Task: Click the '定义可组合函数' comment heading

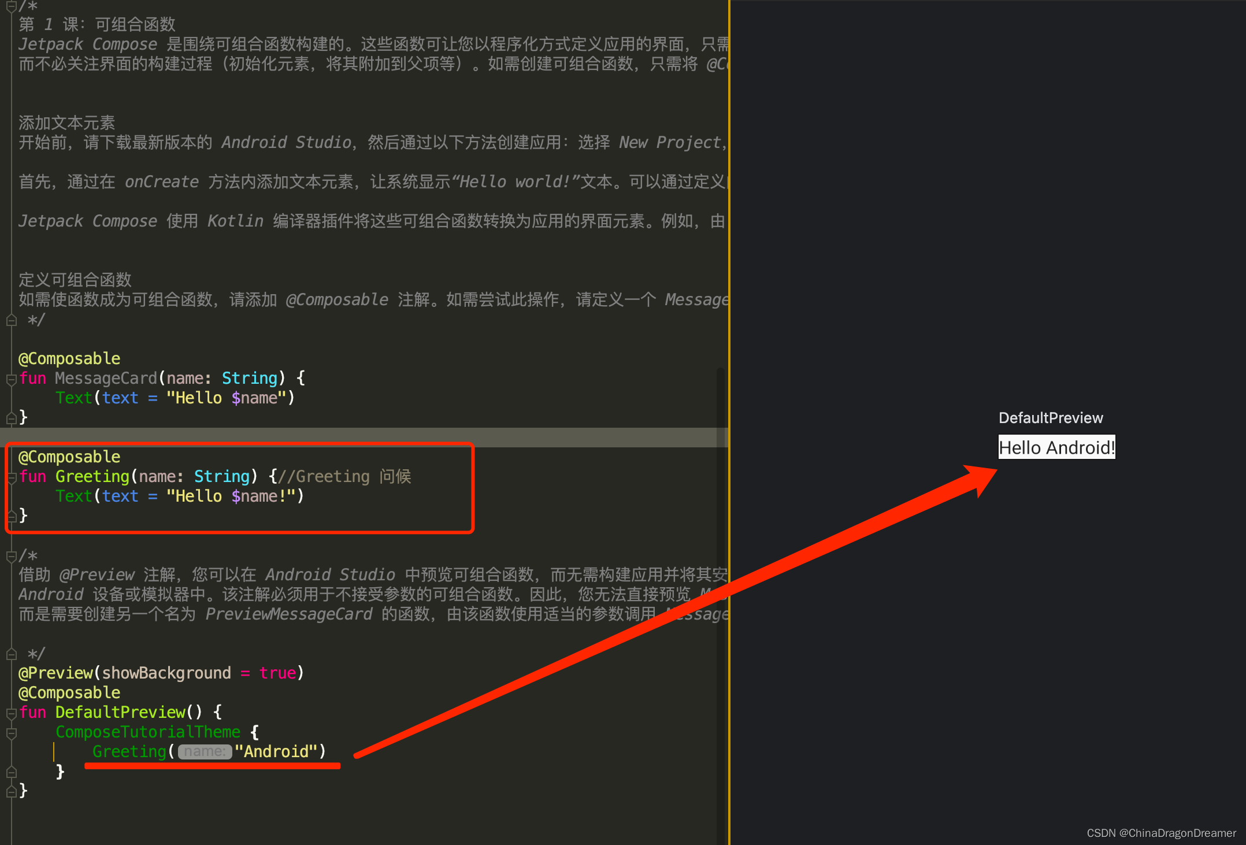Action: [75, 280]
